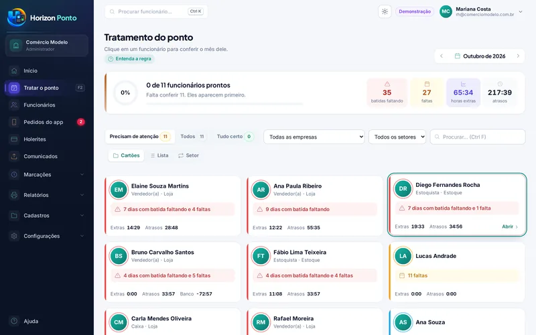Click the 27 faltas stat card
The height and width of the screenshot is (335, 536).
tap(427, 92)
